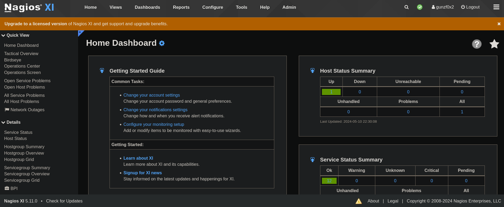Image resolution: width=504 pixels, height=207 pixels.
Task: Open All Service Problems in sidebar
Action: pos(24,95)
